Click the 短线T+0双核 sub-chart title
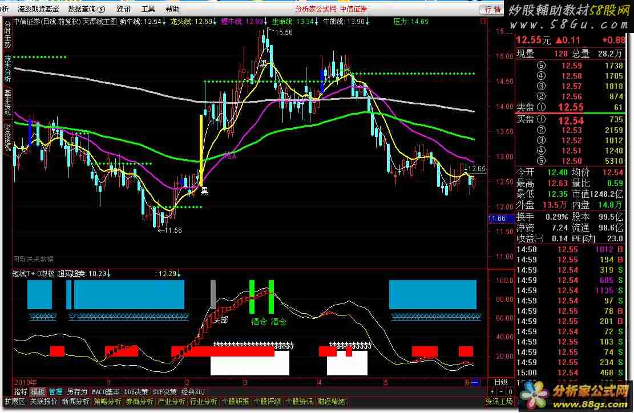This screenshot has height=413, width=634. point(34,274)
